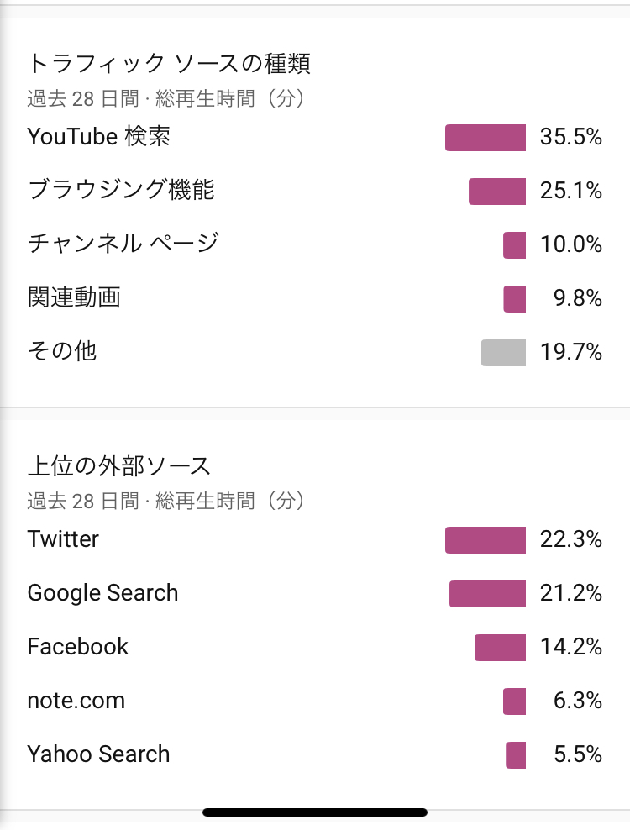
Task: Click the Twitter 22.3% bar
Action: [x=486, y=540]
